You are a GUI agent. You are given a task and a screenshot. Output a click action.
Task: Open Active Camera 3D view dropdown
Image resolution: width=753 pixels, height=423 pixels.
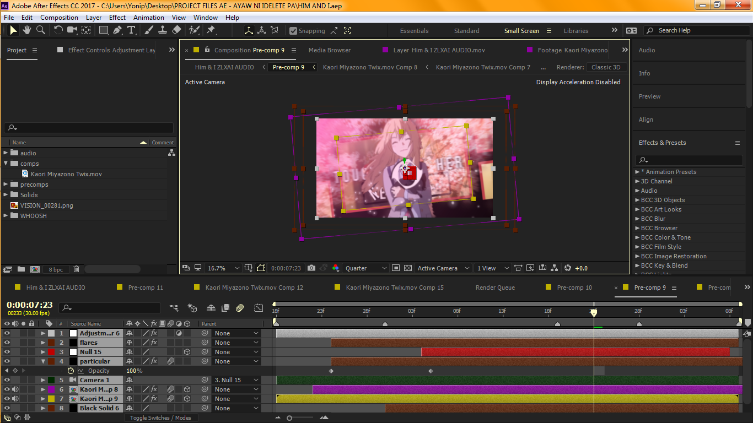click(443, 268)
